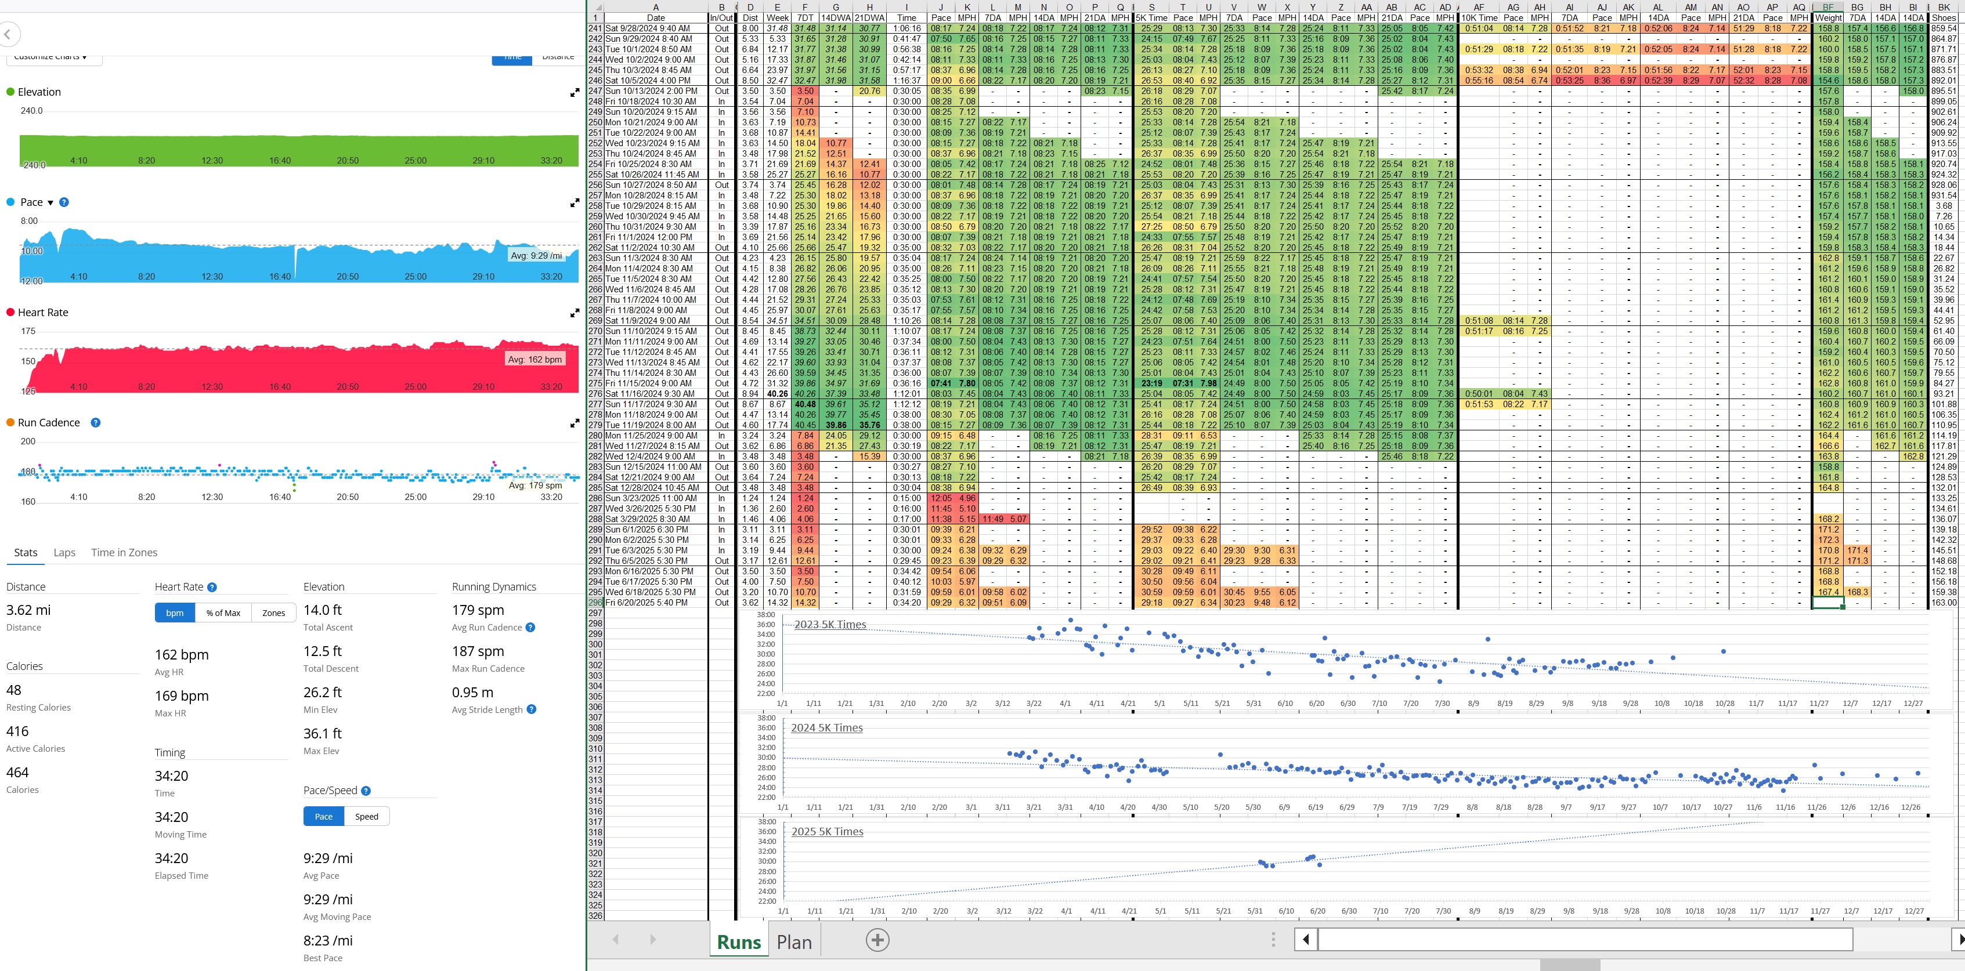The height and width of the screenshot is (971, 1965).
Task: Click the right arrow of Excel horizontal scrollbar
Action: (1959, 939)
